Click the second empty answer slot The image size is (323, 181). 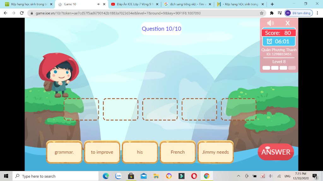point(121,109)
